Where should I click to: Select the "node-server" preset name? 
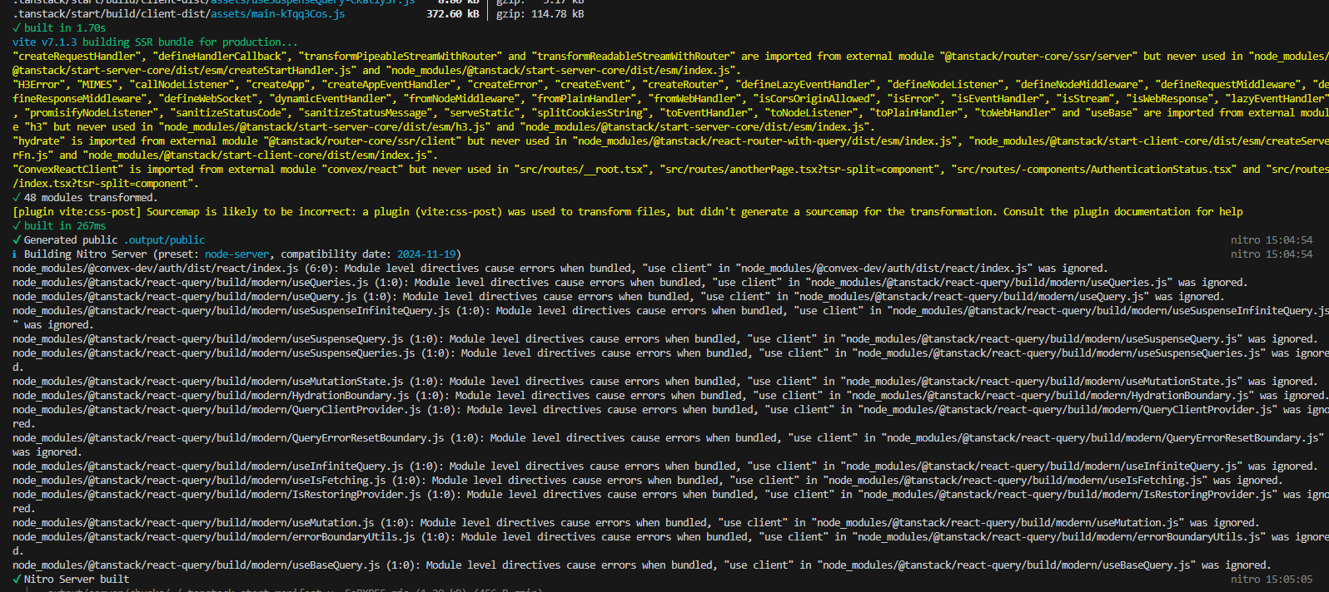(x=237, y=254)
